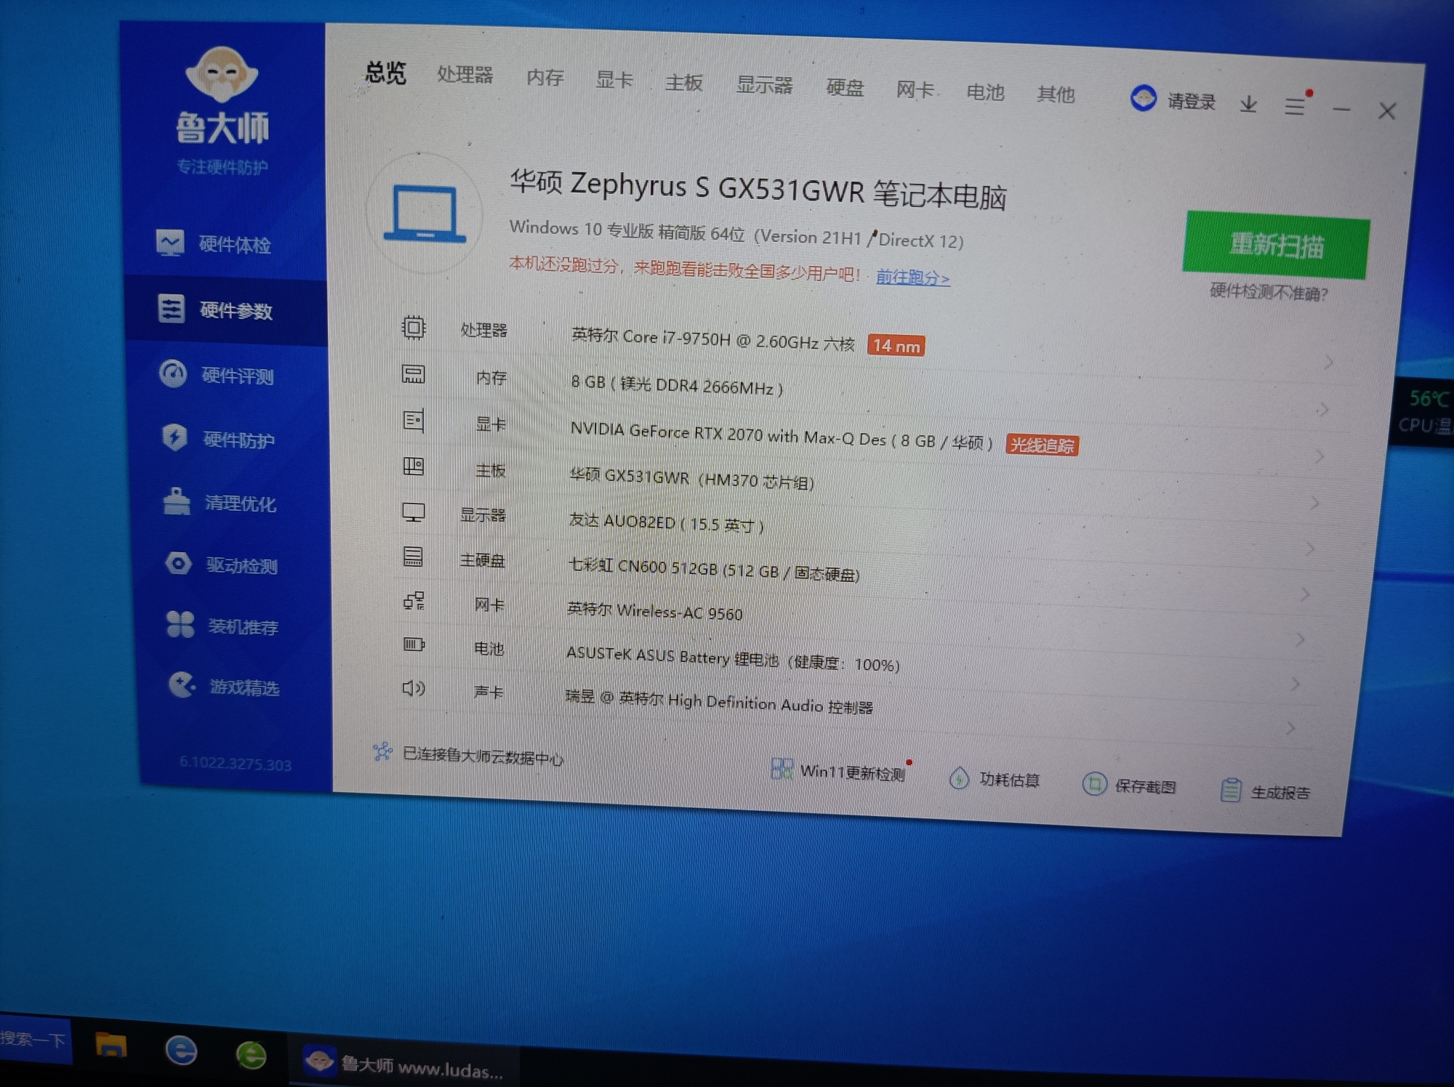1454x1087 pixels.
Task: Expand the 内存 row chevron
Action: pos(1323,410)
